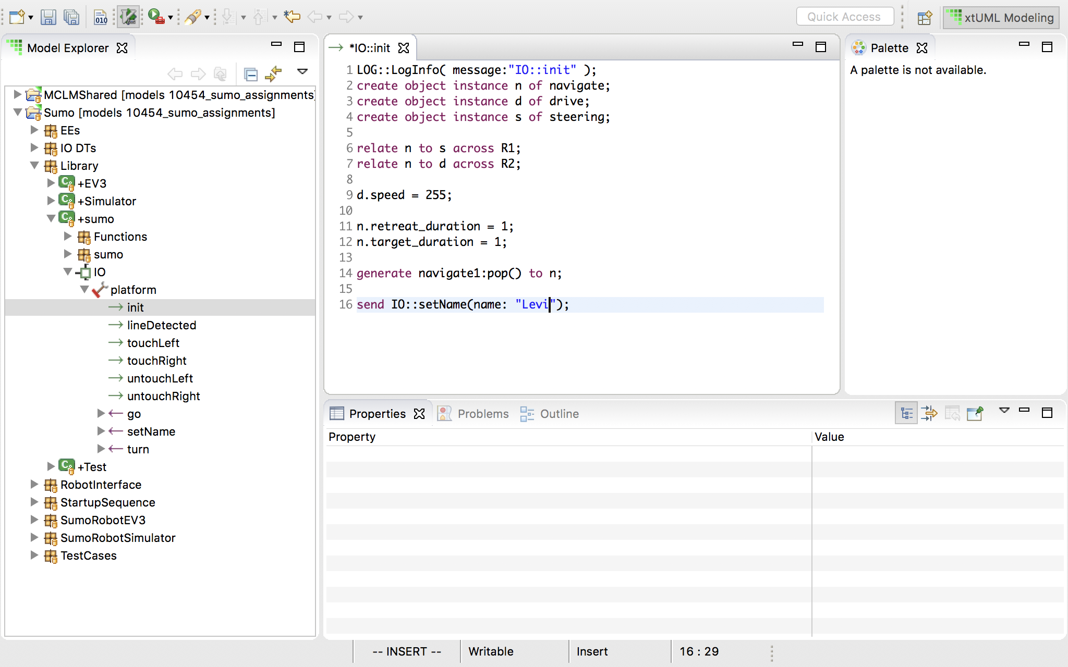Image resolution: width=1068 pixels, height=667 pixels.
Task: Click the Save All toolbar icon
Action: coord(71,17)
